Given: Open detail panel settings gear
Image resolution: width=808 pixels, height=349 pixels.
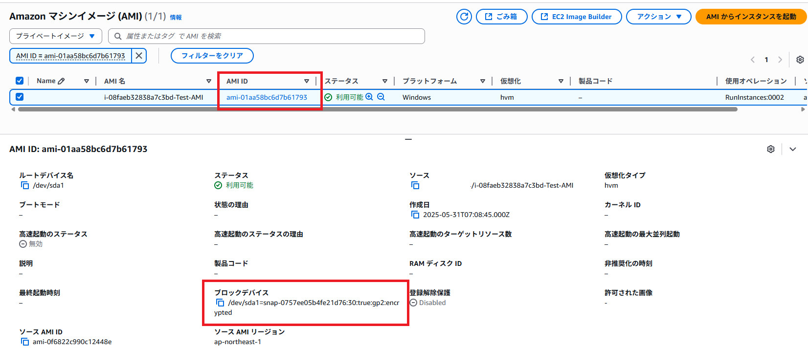Looking at the screenshot, I should pyautogui.click(x=771, y=149).
